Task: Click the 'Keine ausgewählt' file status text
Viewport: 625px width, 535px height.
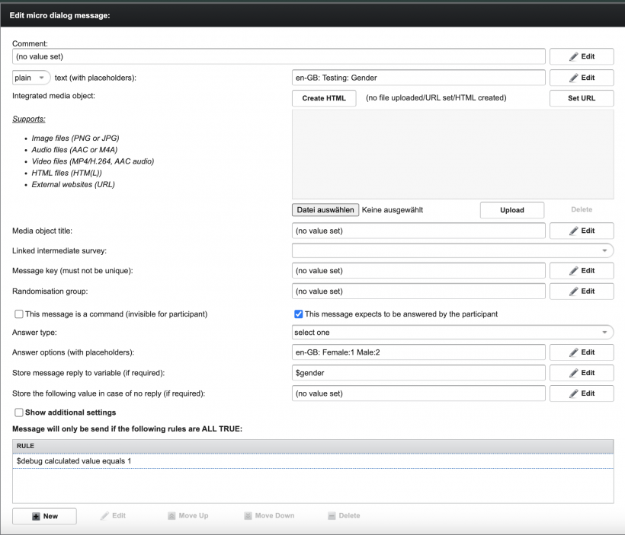Action: (x=393, y=210)
